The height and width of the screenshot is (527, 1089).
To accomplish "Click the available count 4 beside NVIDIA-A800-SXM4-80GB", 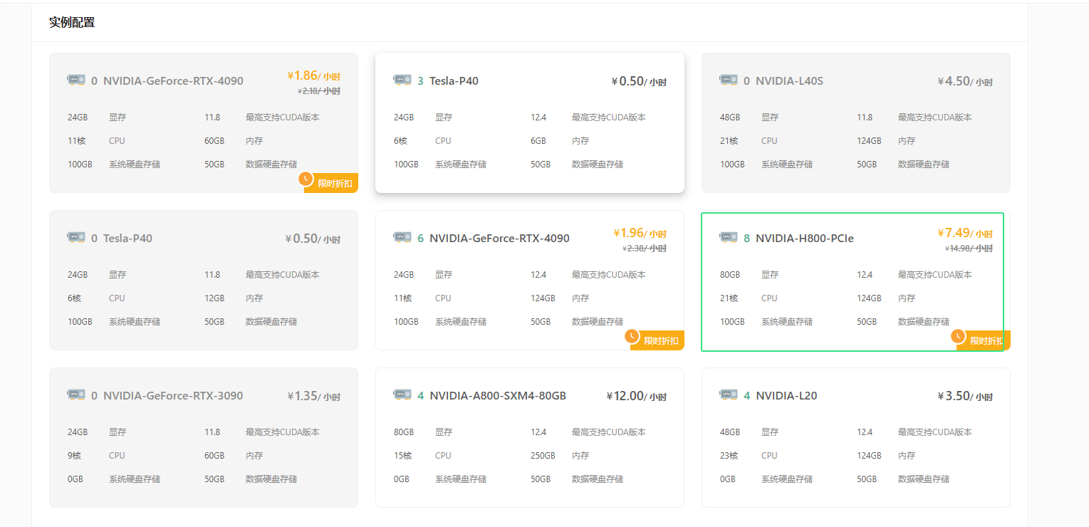I will pyautogui.click(x=420, y=396).
